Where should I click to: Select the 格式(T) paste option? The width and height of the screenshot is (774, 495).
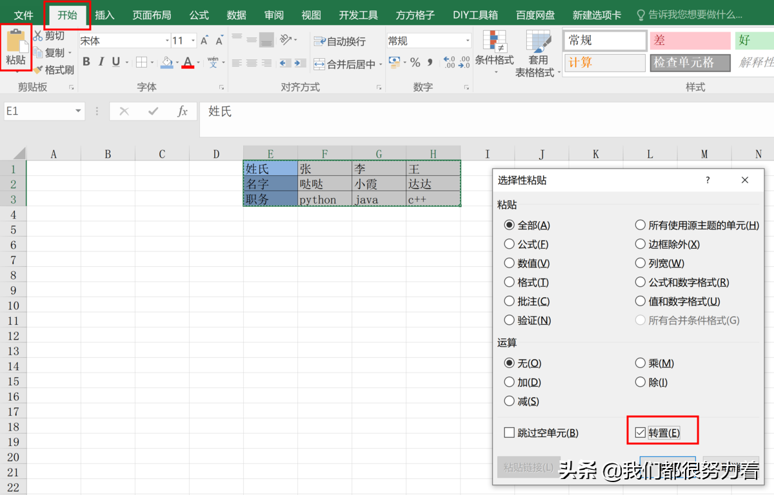(x=526, y=282)
